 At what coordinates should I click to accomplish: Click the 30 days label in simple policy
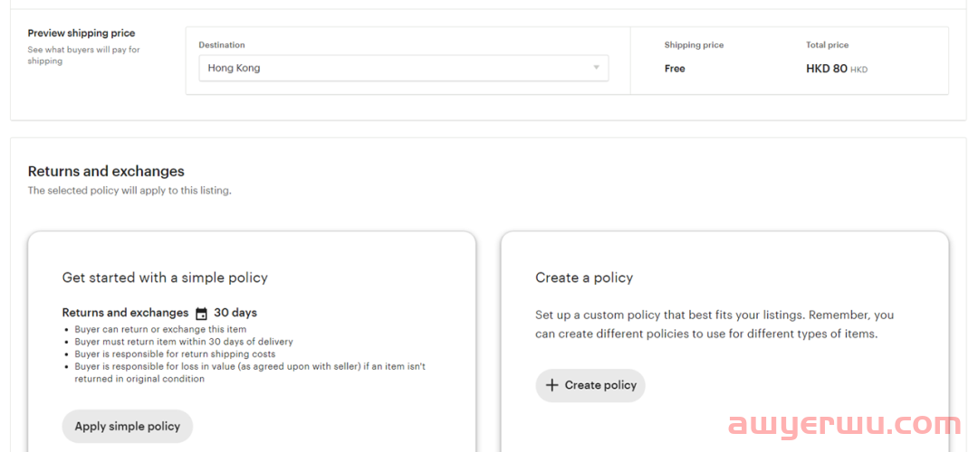[235, 313]
